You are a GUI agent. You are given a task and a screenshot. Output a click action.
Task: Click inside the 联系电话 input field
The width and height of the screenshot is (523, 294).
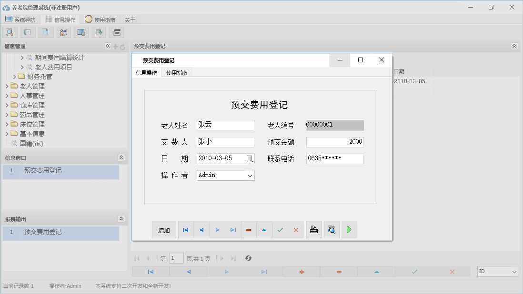click(335, 158)
